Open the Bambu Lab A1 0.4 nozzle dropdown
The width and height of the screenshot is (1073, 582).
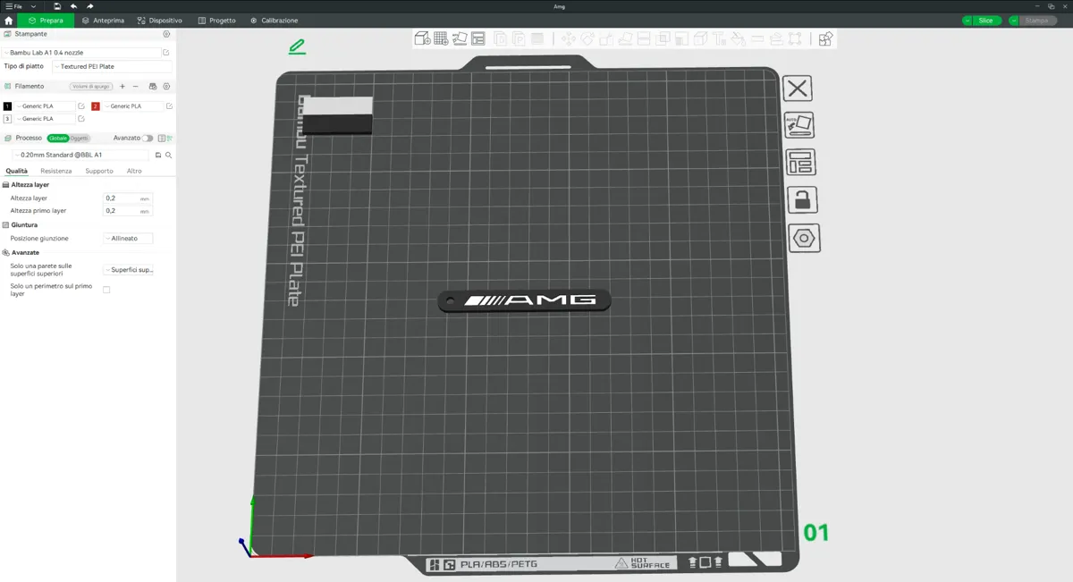coord(82,53)
